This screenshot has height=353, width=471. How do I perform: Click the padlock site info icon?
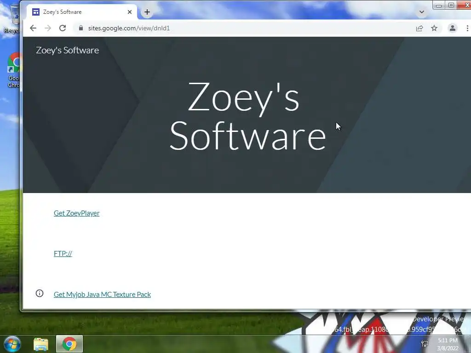(80, 28)
